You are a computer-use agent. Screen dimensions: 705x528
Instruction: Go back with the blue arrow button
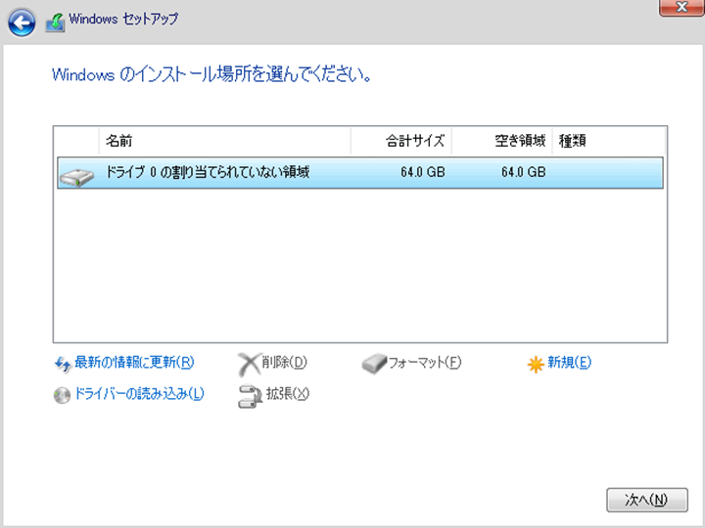22,22
